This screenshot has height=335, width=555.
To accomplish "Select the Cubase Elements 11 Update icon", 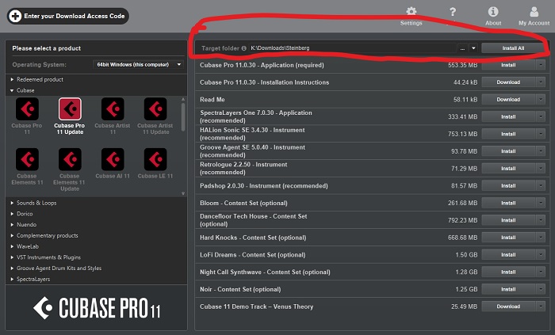I will (x=70, y=159).
